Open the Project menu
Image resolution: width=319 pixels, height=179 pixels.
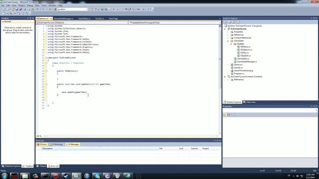[21, 5]
